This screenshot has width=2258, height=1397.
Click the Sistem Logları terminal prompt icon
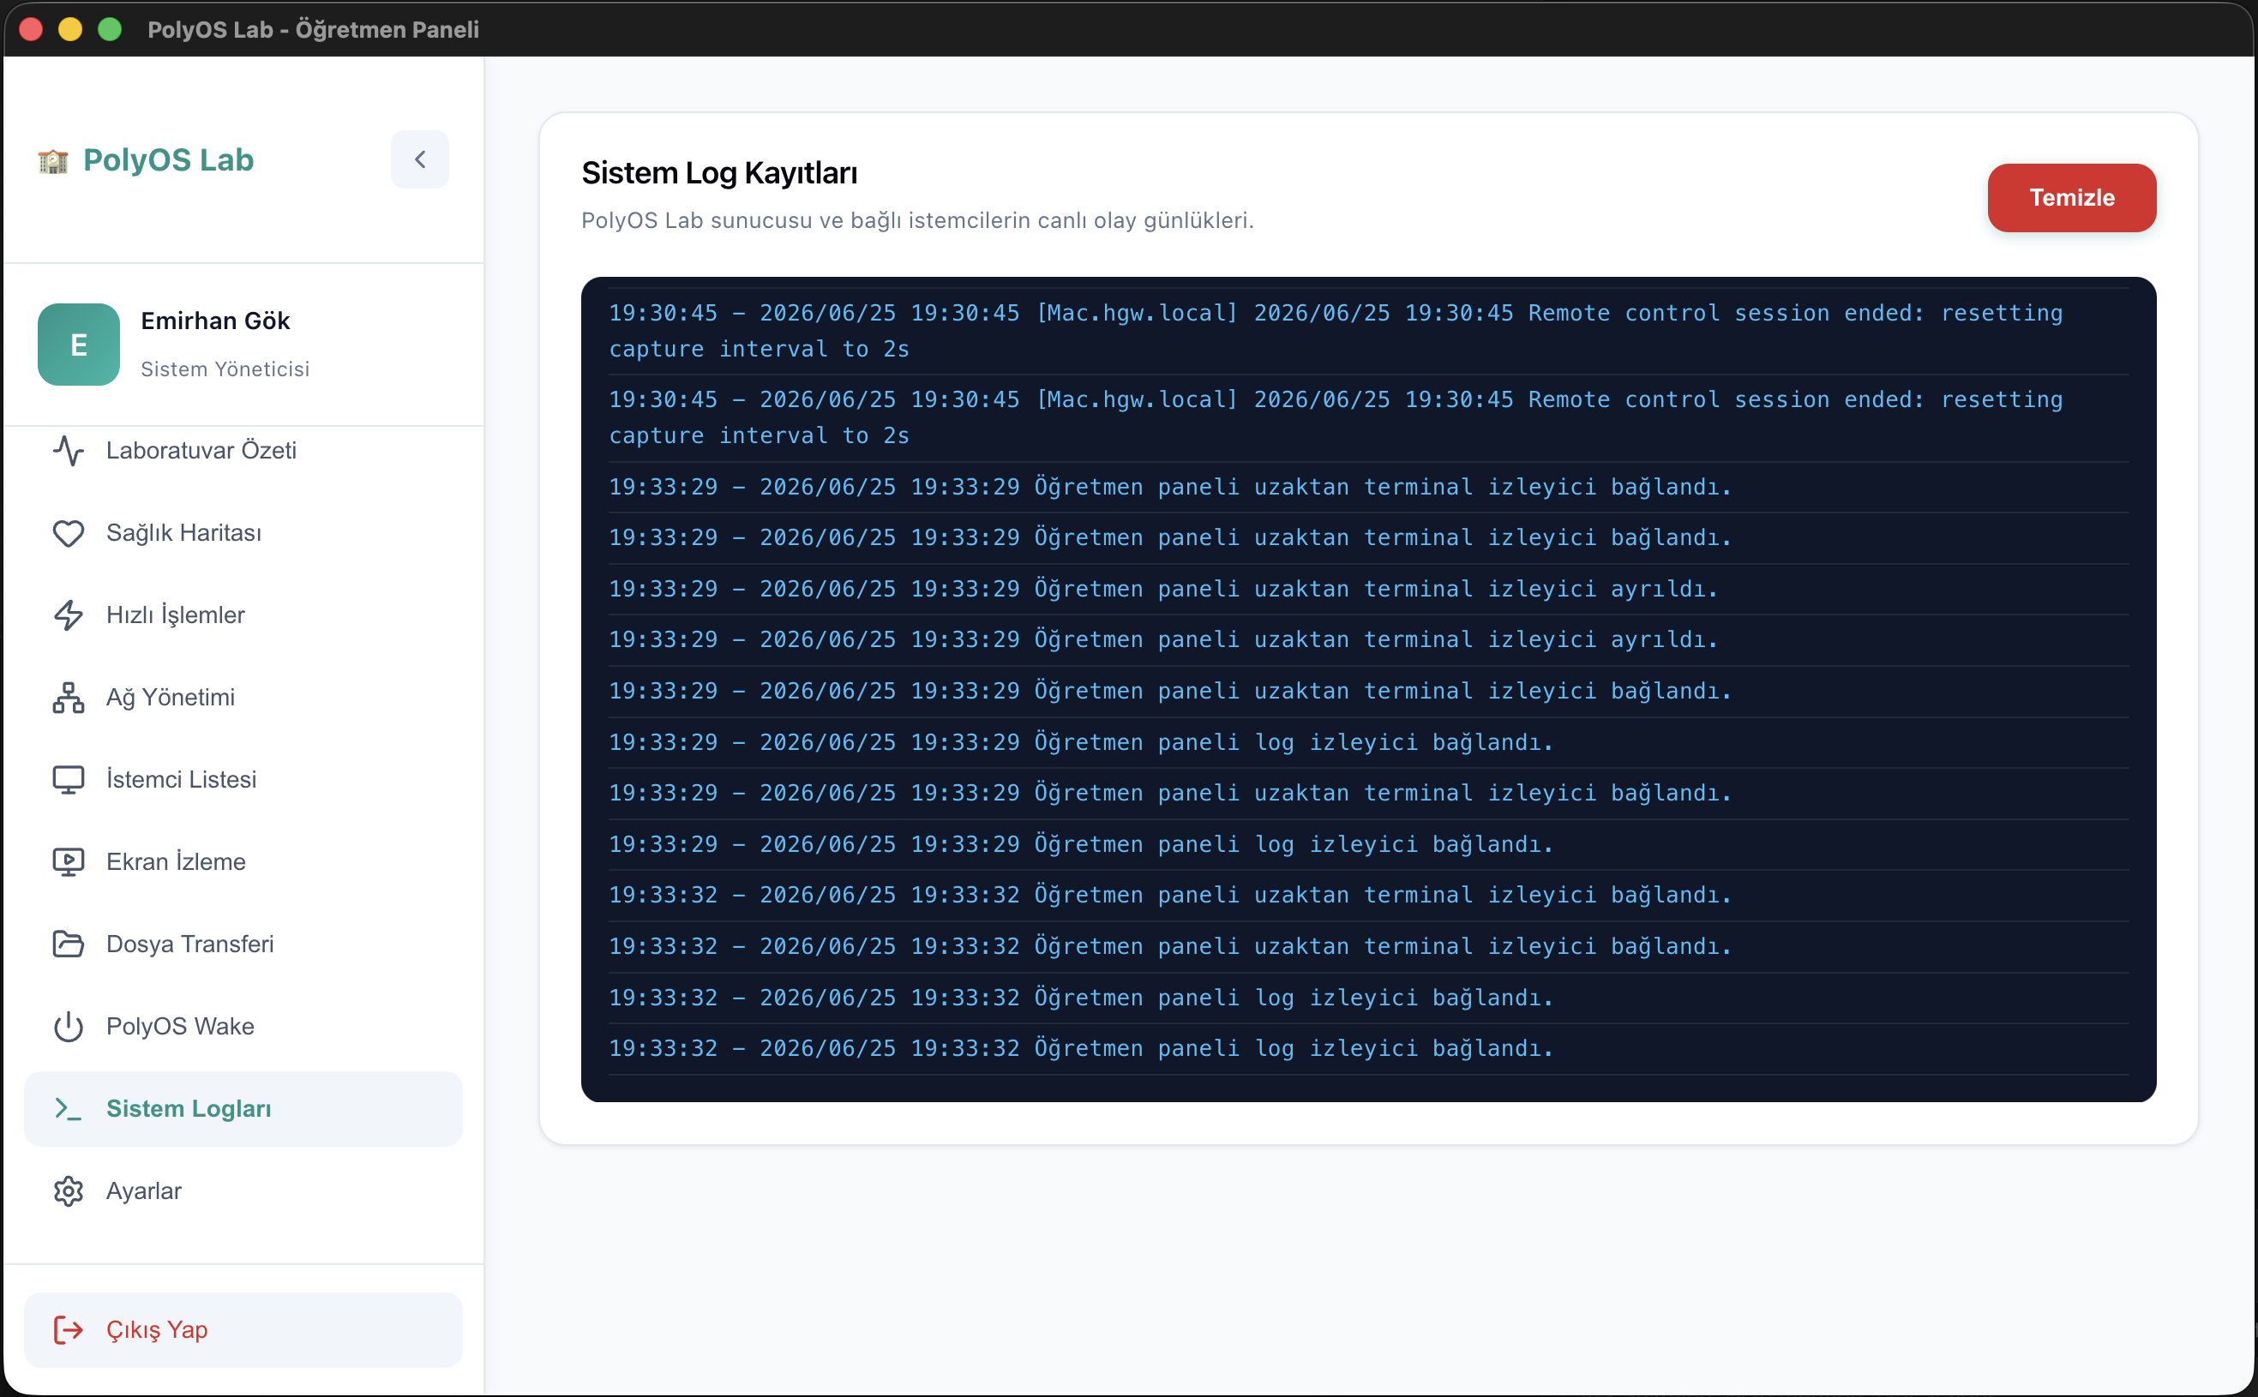point(69,1109)
